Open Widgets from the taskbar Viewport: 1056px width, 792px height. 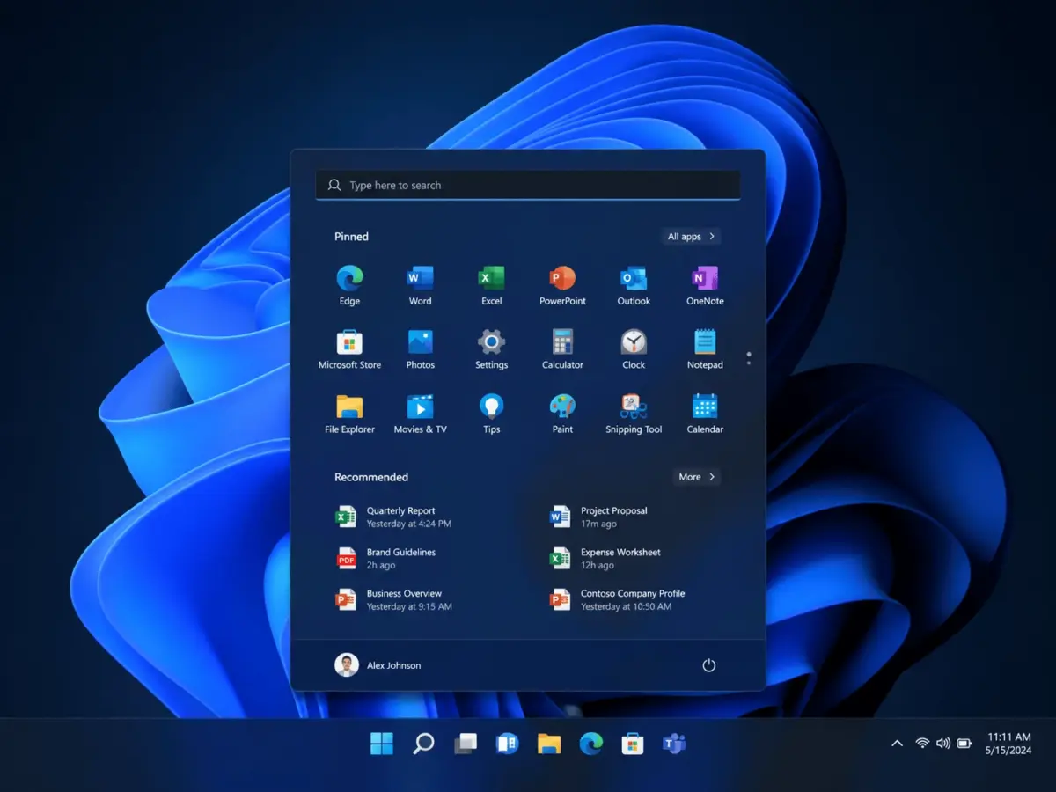(x=507, y=744)
